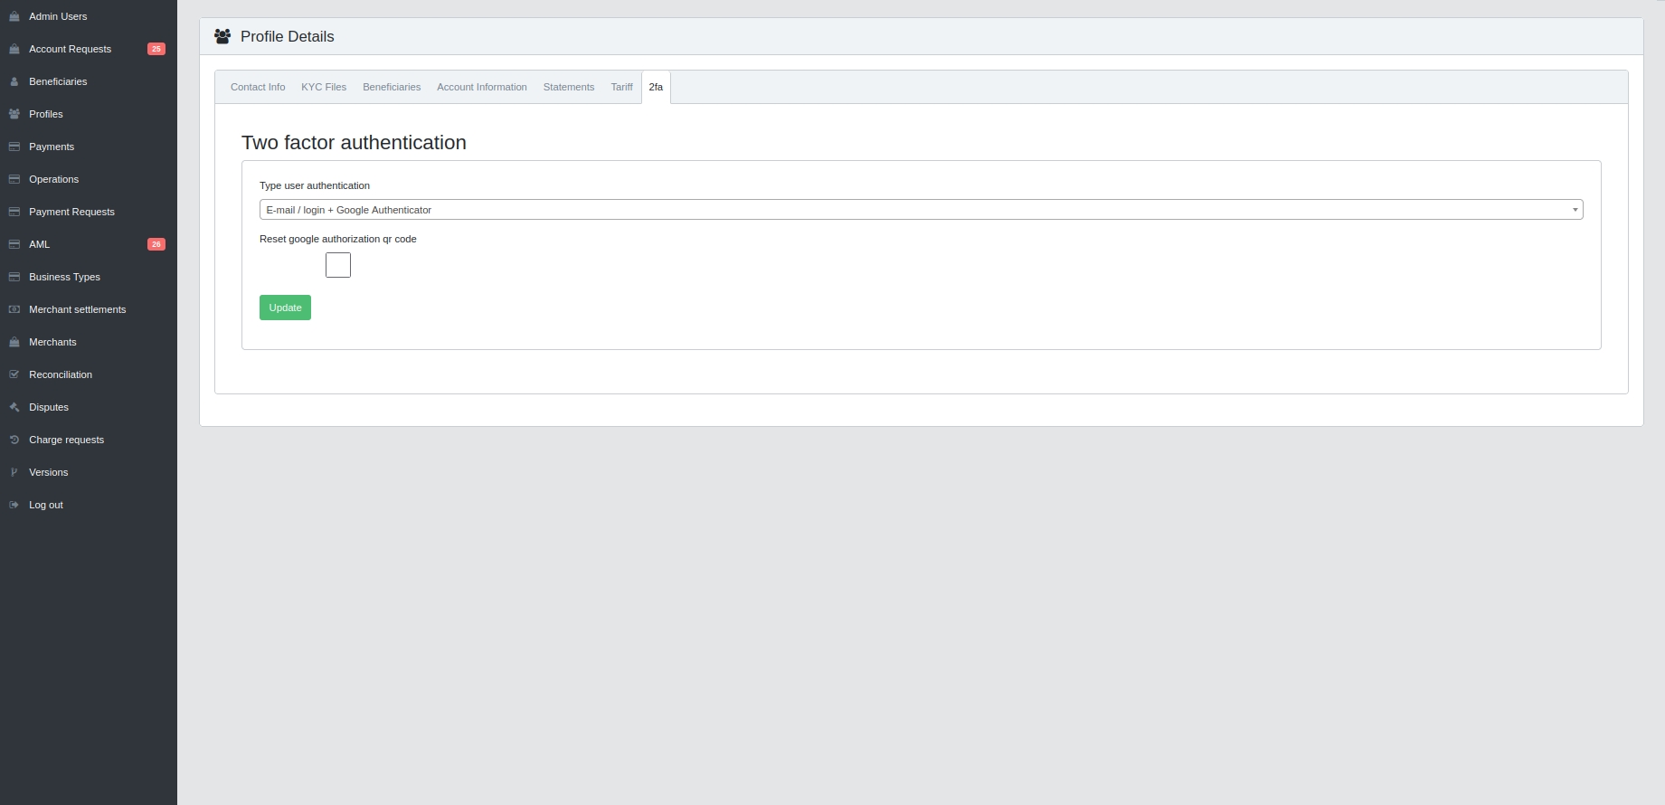
Task: Click the Log out link
Action: (46, 505)
